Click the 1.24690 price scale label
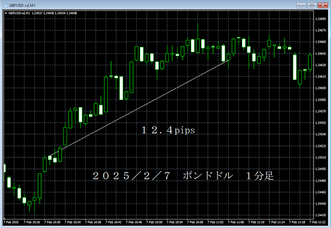 click(320, 19)
